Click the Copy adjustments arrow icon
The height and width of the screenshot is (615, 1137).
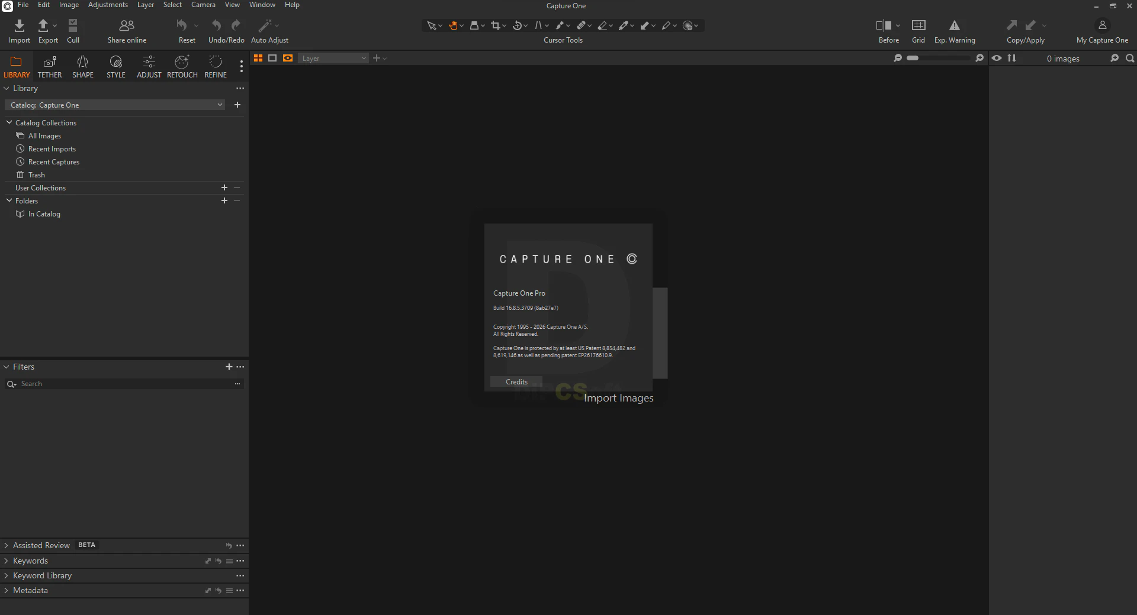tap(1012, 25)
